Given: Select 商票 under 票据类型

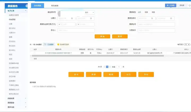Looking at the screenshot, I should pyautogui.click(x=153, y=12).
